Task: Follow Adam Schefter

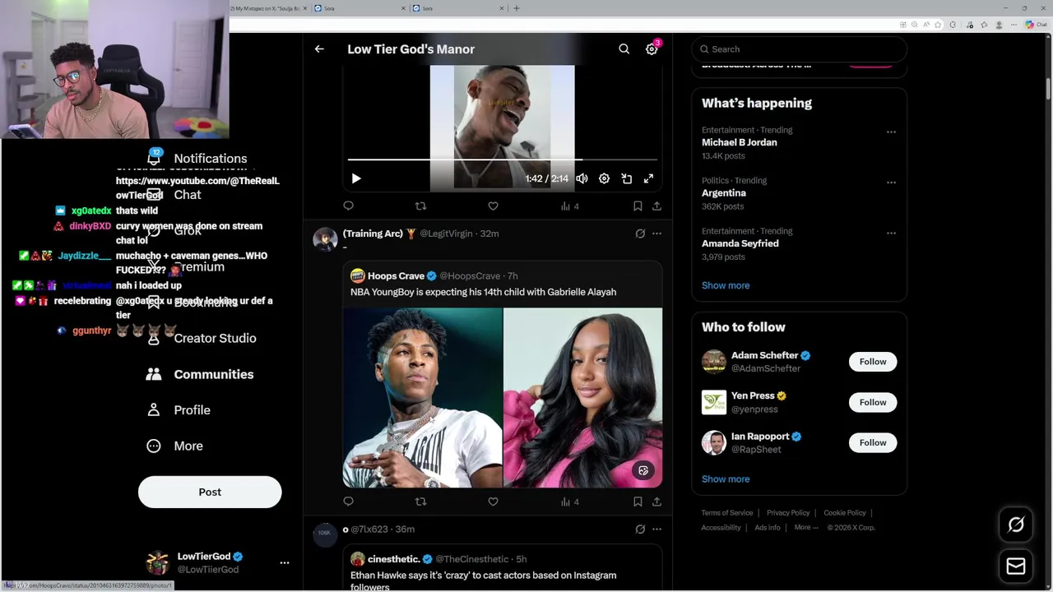Action: (873, 362)
